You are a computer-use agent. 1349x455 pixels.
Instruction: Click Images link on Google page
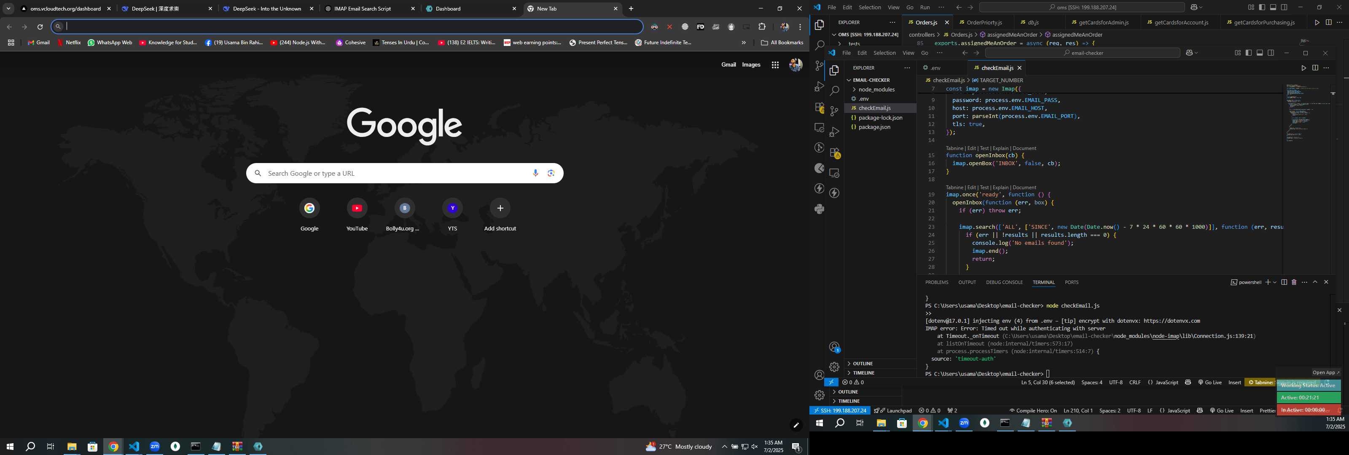pyautogui.click(x=751, y=65)
